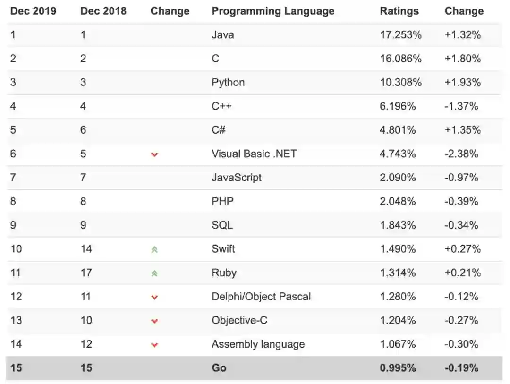Click the red down arrow beside Visual Basic .NET

pos(154,154)
